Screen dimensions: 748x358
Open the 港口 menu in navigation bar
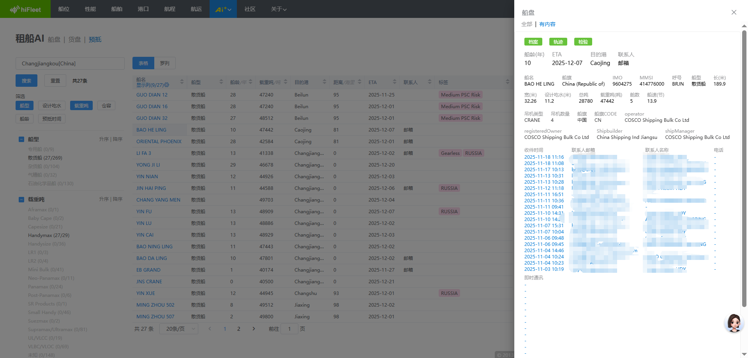coord(143,9)
